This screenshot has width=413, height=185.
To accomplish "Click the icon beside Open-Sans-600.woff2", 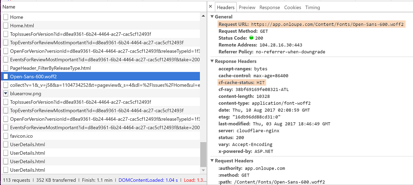I will [6, 77].
